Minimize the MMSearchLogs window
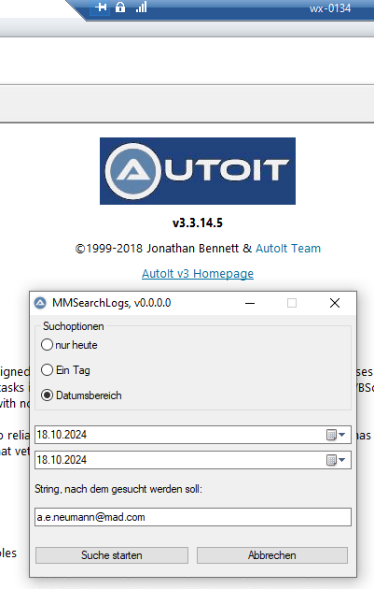Screen dimensions: 374x589 coord(250,303)
